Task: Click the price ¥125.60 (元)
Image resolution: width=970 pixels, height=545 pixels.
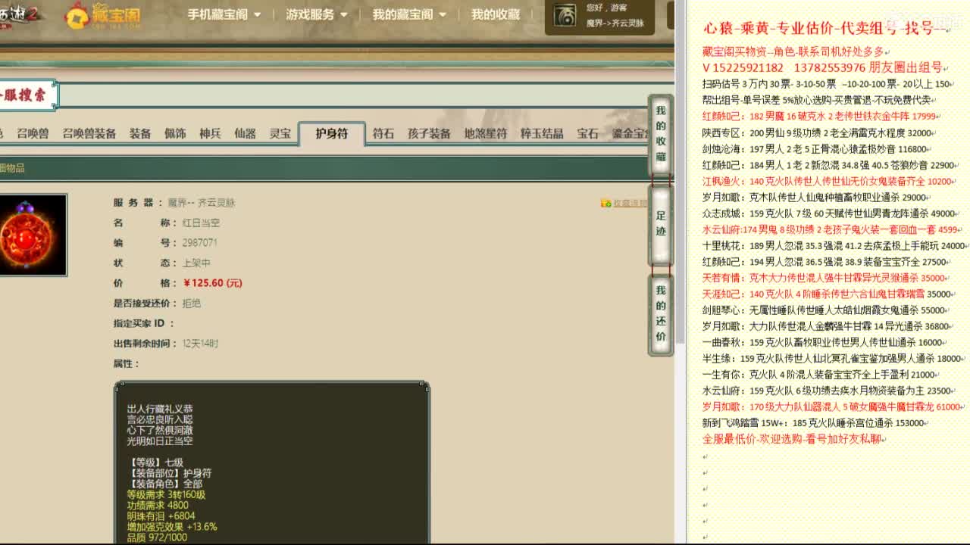Action: pyautogui.click(x=213, y=283)
